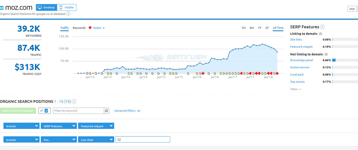358x150 pixels.
Task: Click the SERP Features info icon
Action: point(322,27)
